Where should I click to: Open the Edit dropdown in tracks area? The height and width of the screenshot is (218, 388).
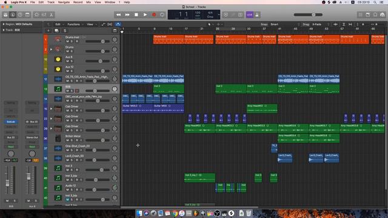pyautogui.click(x=59, y=24)
